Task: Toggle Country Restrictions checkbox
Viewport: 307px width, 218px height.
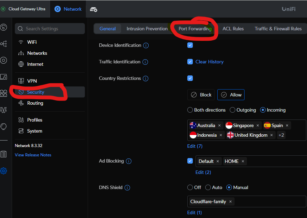Action: point(190,78)
